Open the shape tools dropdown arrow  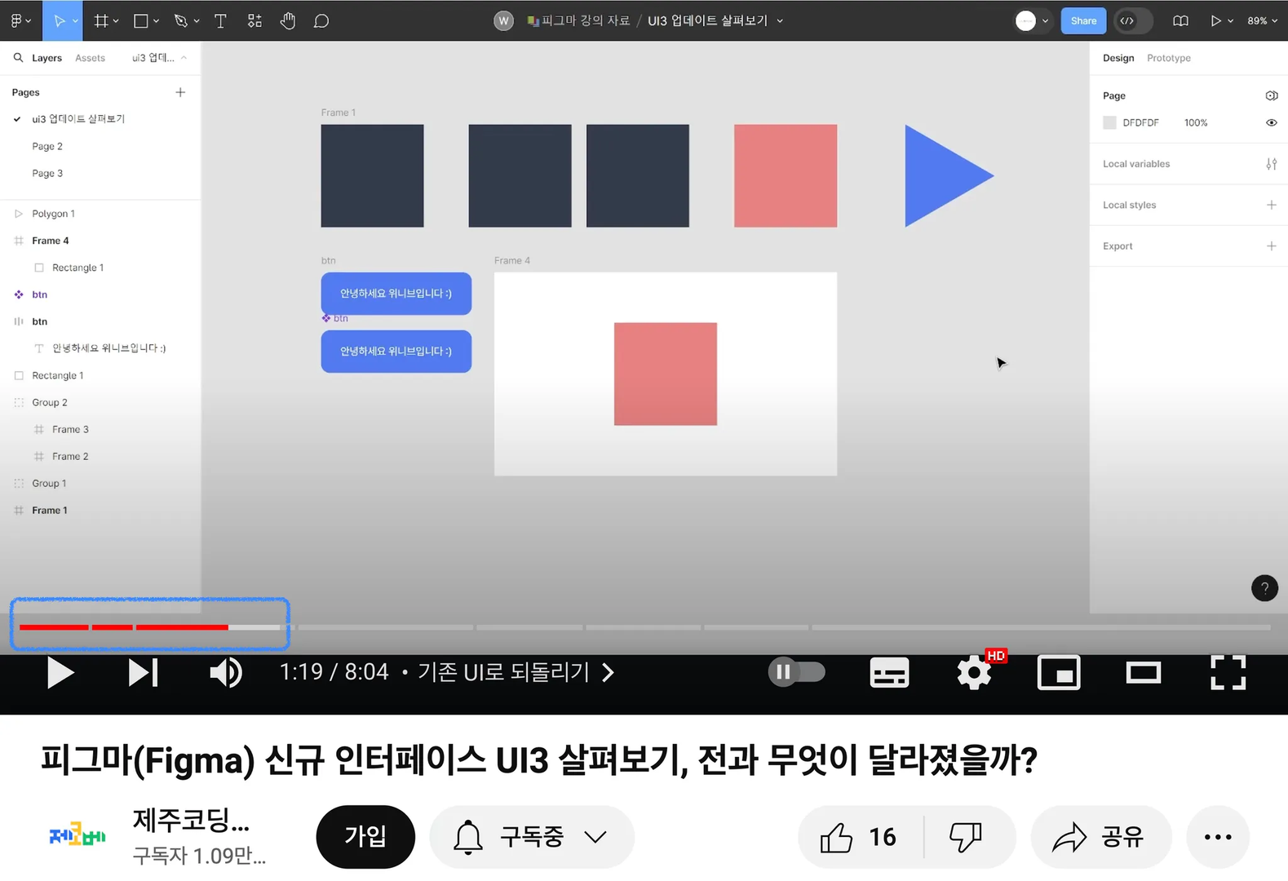[156, 21]
